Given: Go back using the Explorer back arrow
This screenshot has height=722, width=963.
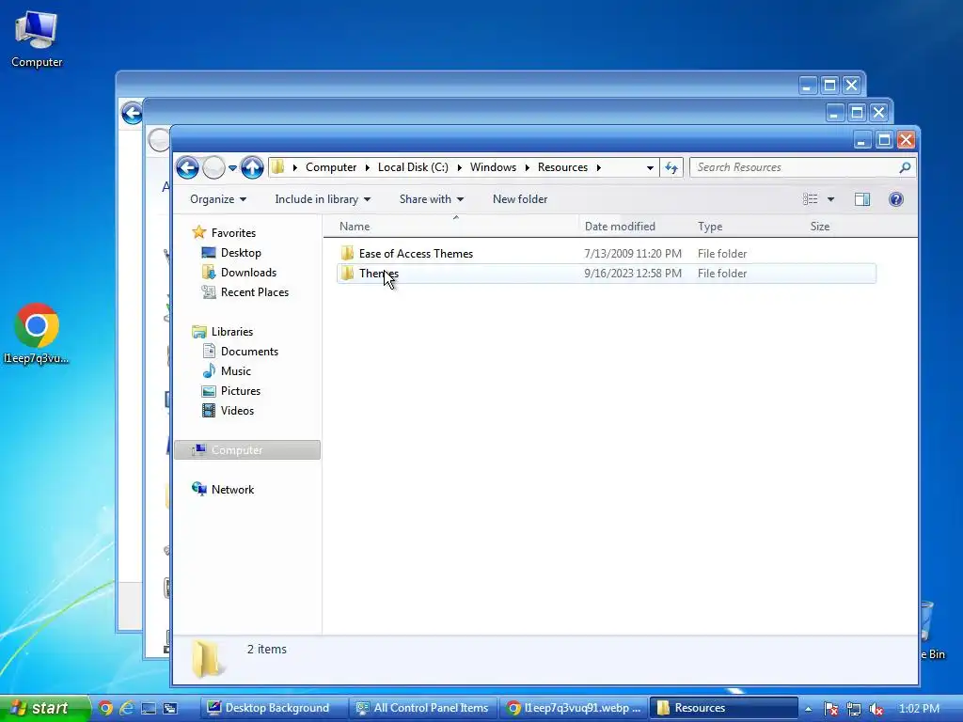Looking at the screenshot, I should [x=187, y=167].
